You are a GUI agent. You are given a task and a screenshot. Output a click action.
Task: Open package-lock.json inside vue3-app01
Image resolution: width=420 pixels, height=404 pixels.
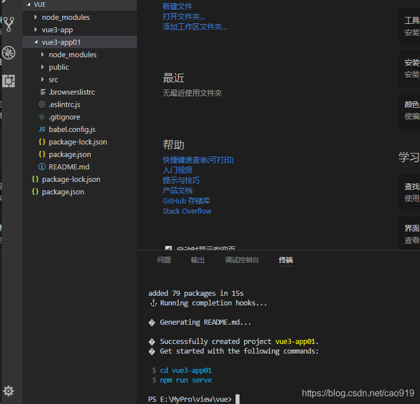(x=79, y=142)
